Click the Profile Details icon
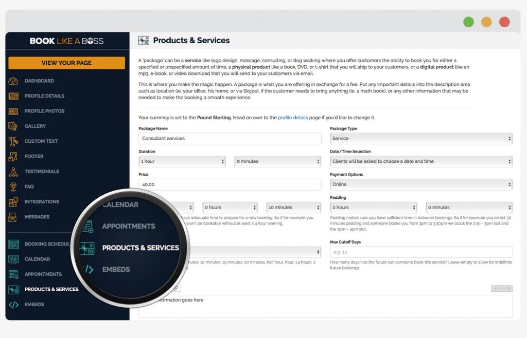This screenshot has height=338, width=527. click(x=14, y=96)
